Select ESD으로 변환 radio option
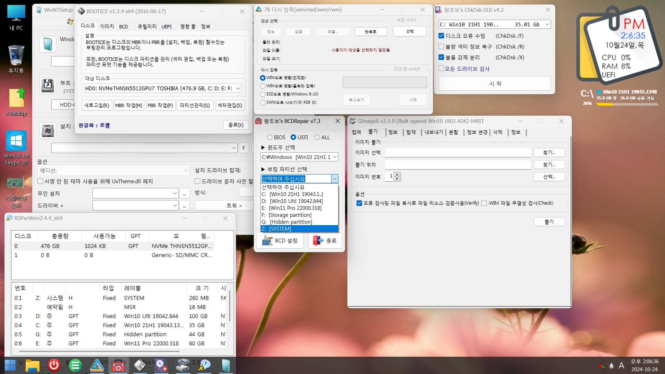The image size is (665, 374). [x=263, y=94]
